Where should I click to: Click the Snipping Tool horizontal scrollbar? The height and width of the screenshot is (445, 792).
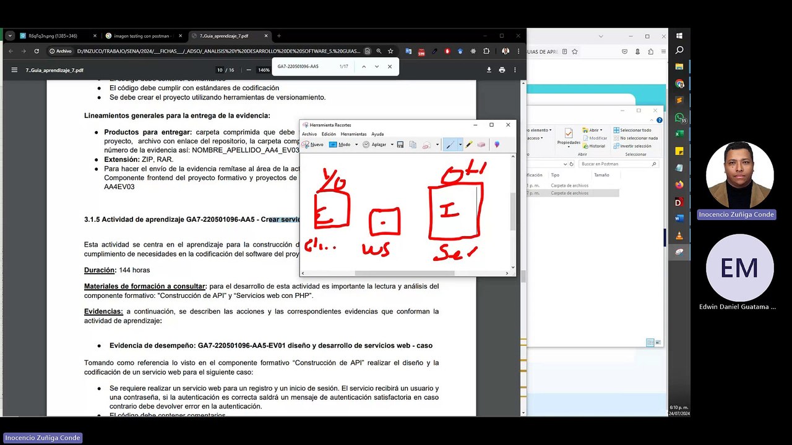[404, 273]
